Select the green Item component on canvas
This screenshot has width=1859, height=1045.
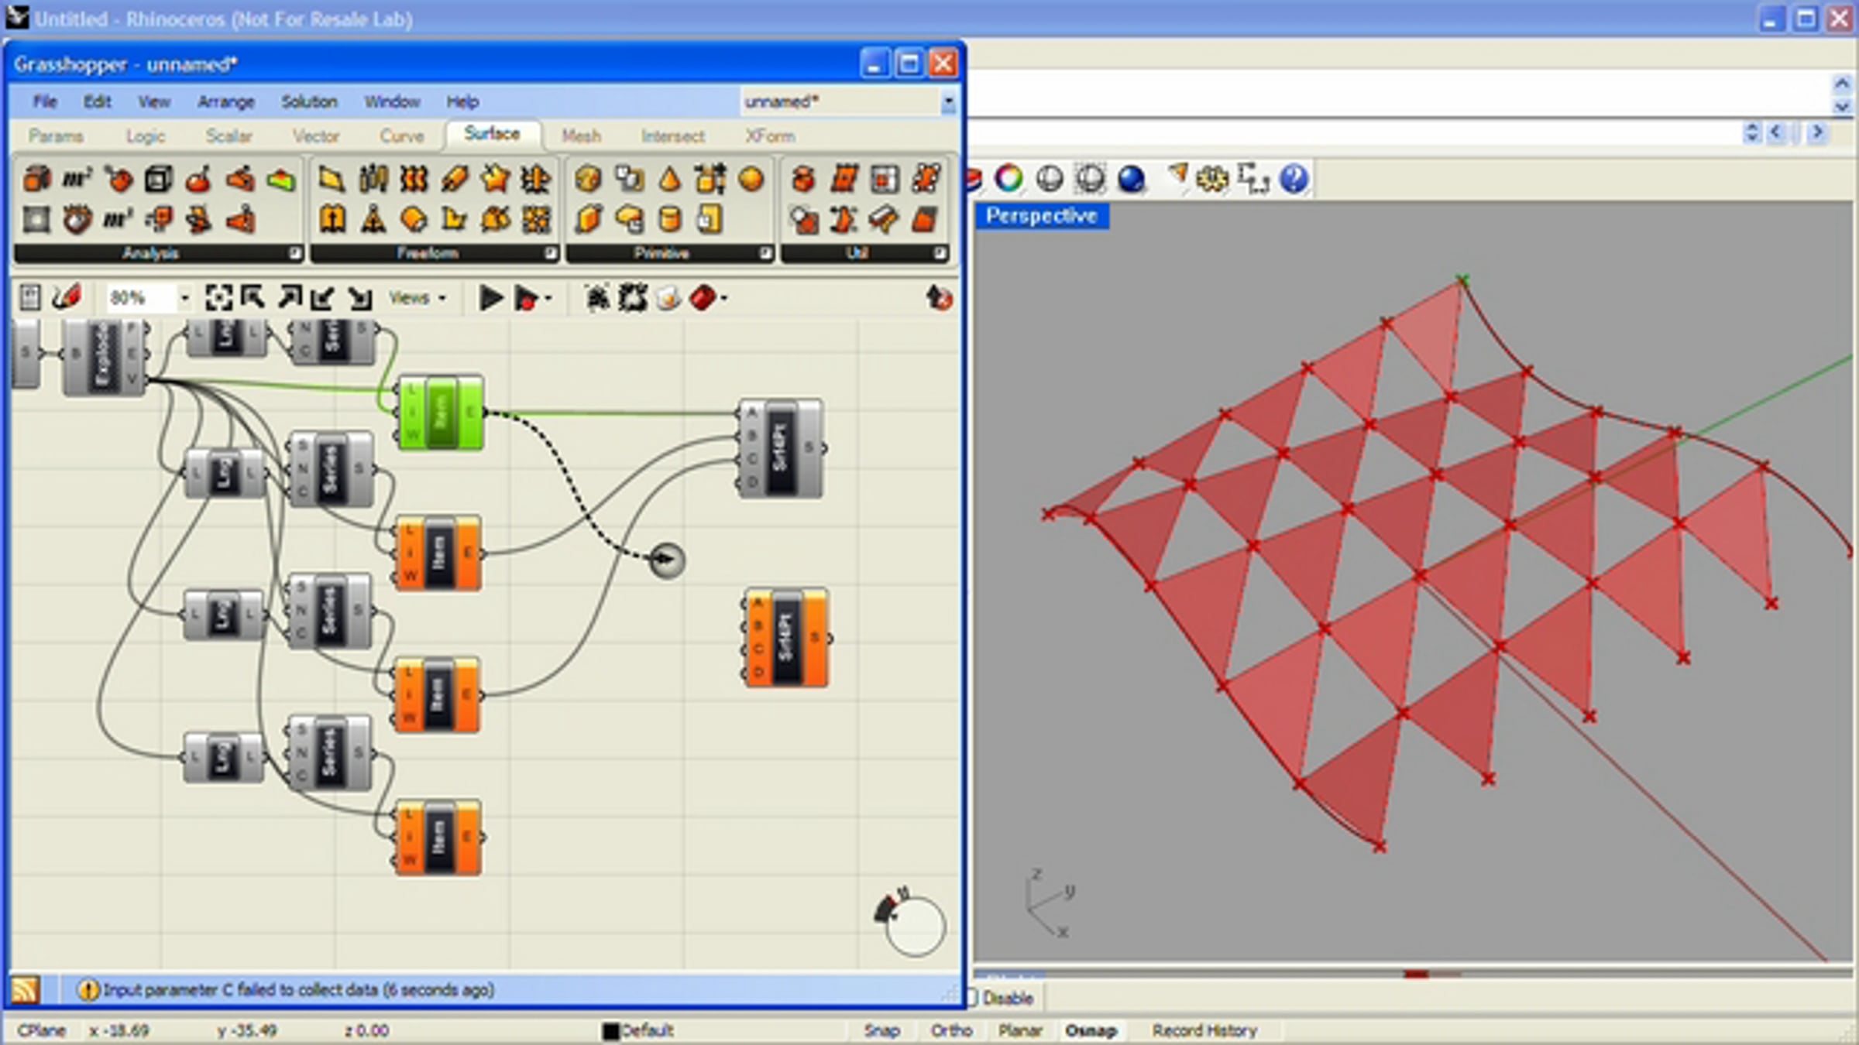pyautogui.click(x=440, y=413)
